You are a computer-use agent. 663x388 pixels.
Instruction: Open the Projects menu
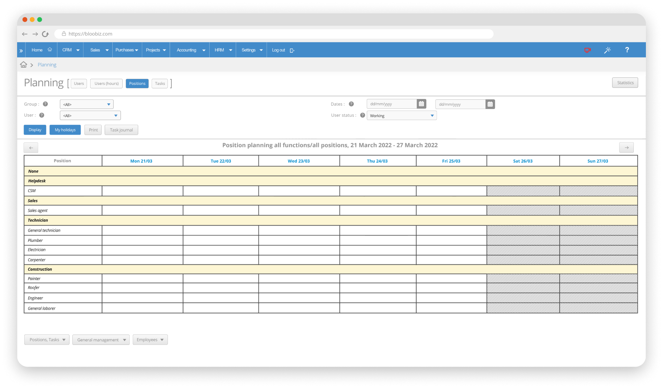[156, 50]
